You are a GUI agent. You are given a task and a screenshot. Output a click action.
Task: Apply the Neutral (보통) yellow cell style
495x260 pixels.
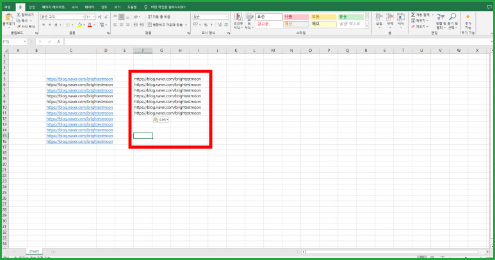click(x=323, y=17)
